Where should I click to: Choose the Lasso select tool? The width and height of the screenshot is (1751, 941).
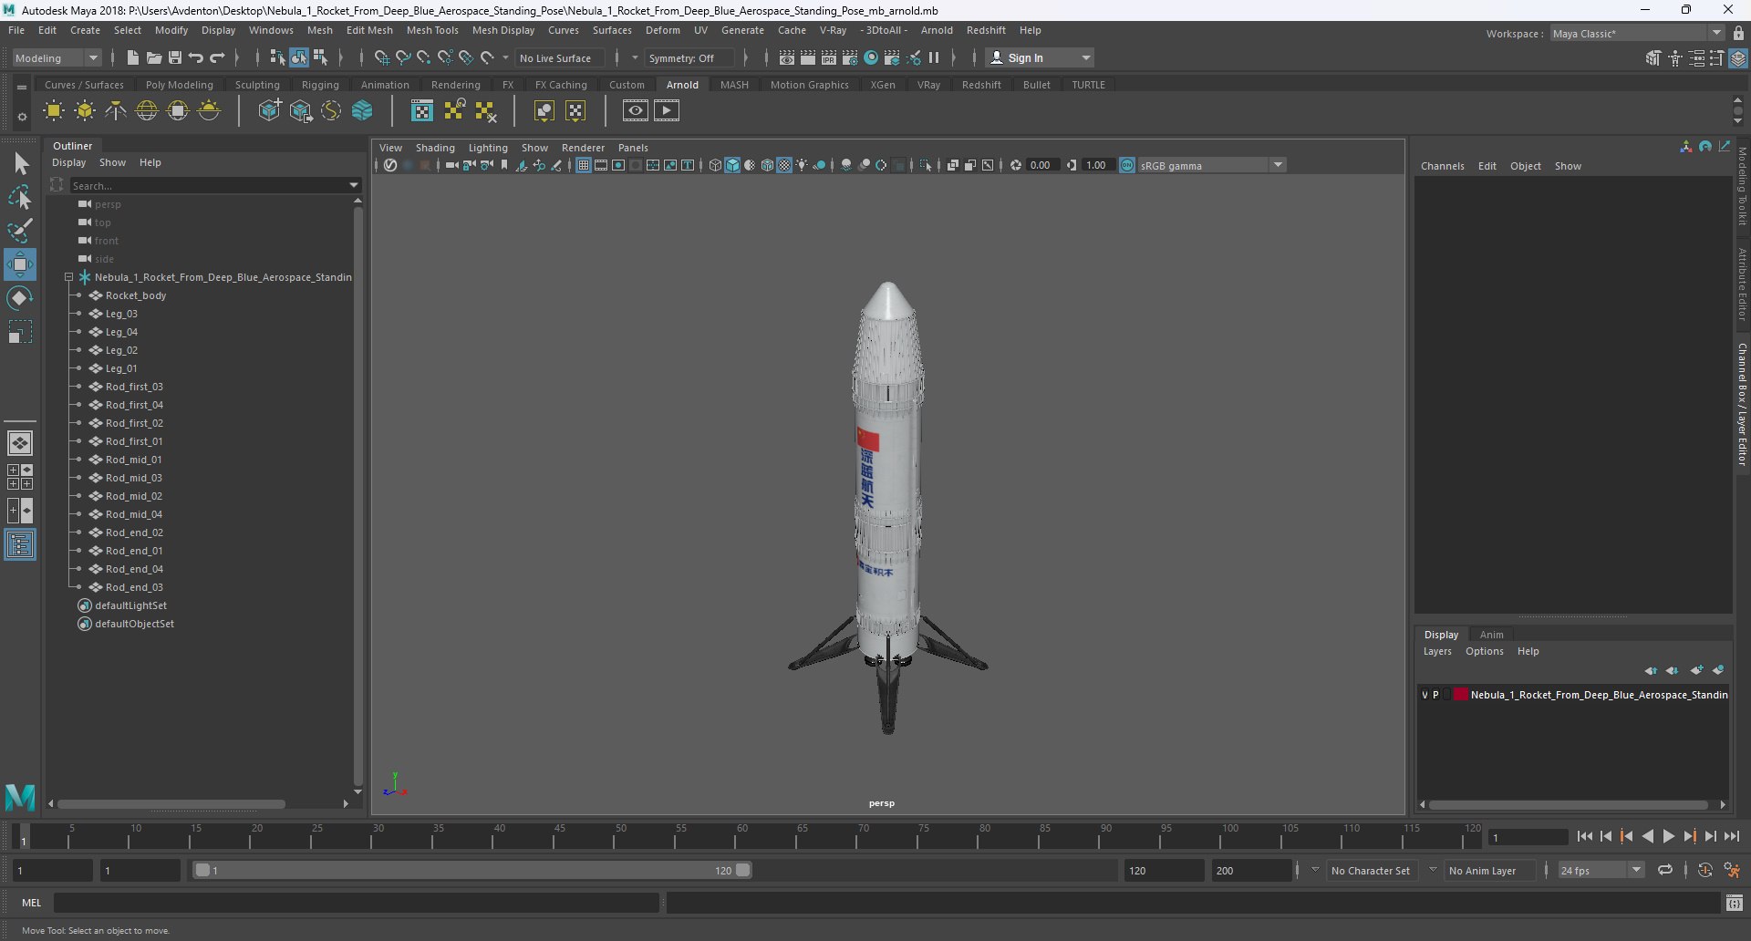(x=20, y=197)
